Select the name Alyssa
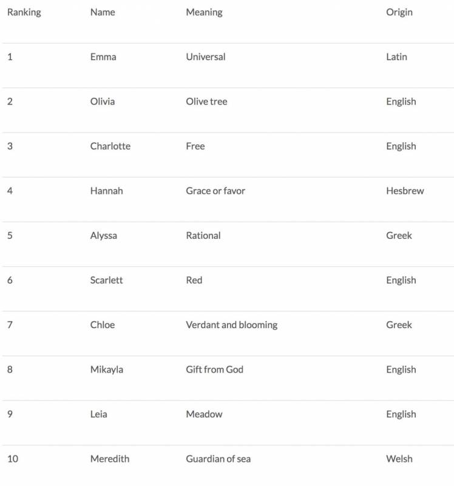 [x=104, y=236]
